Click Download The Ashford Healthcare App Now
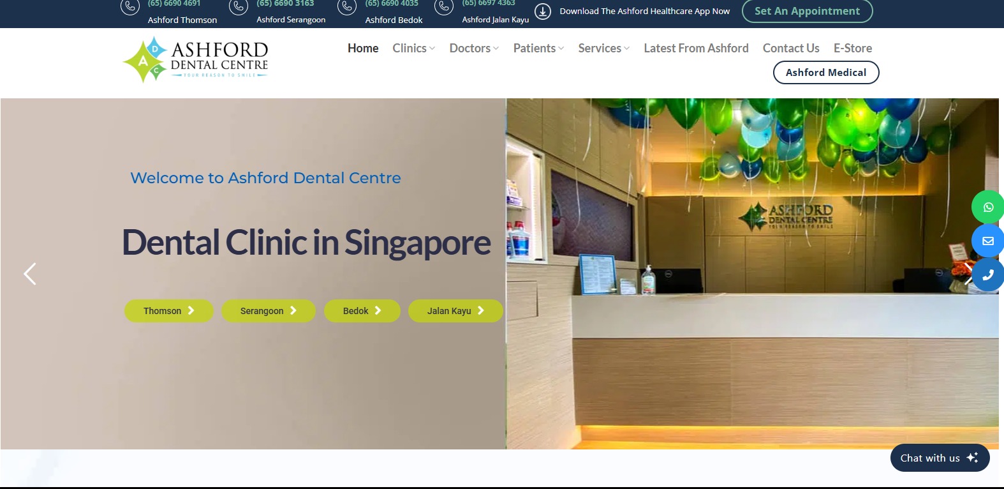 click(x=645, y=11)
